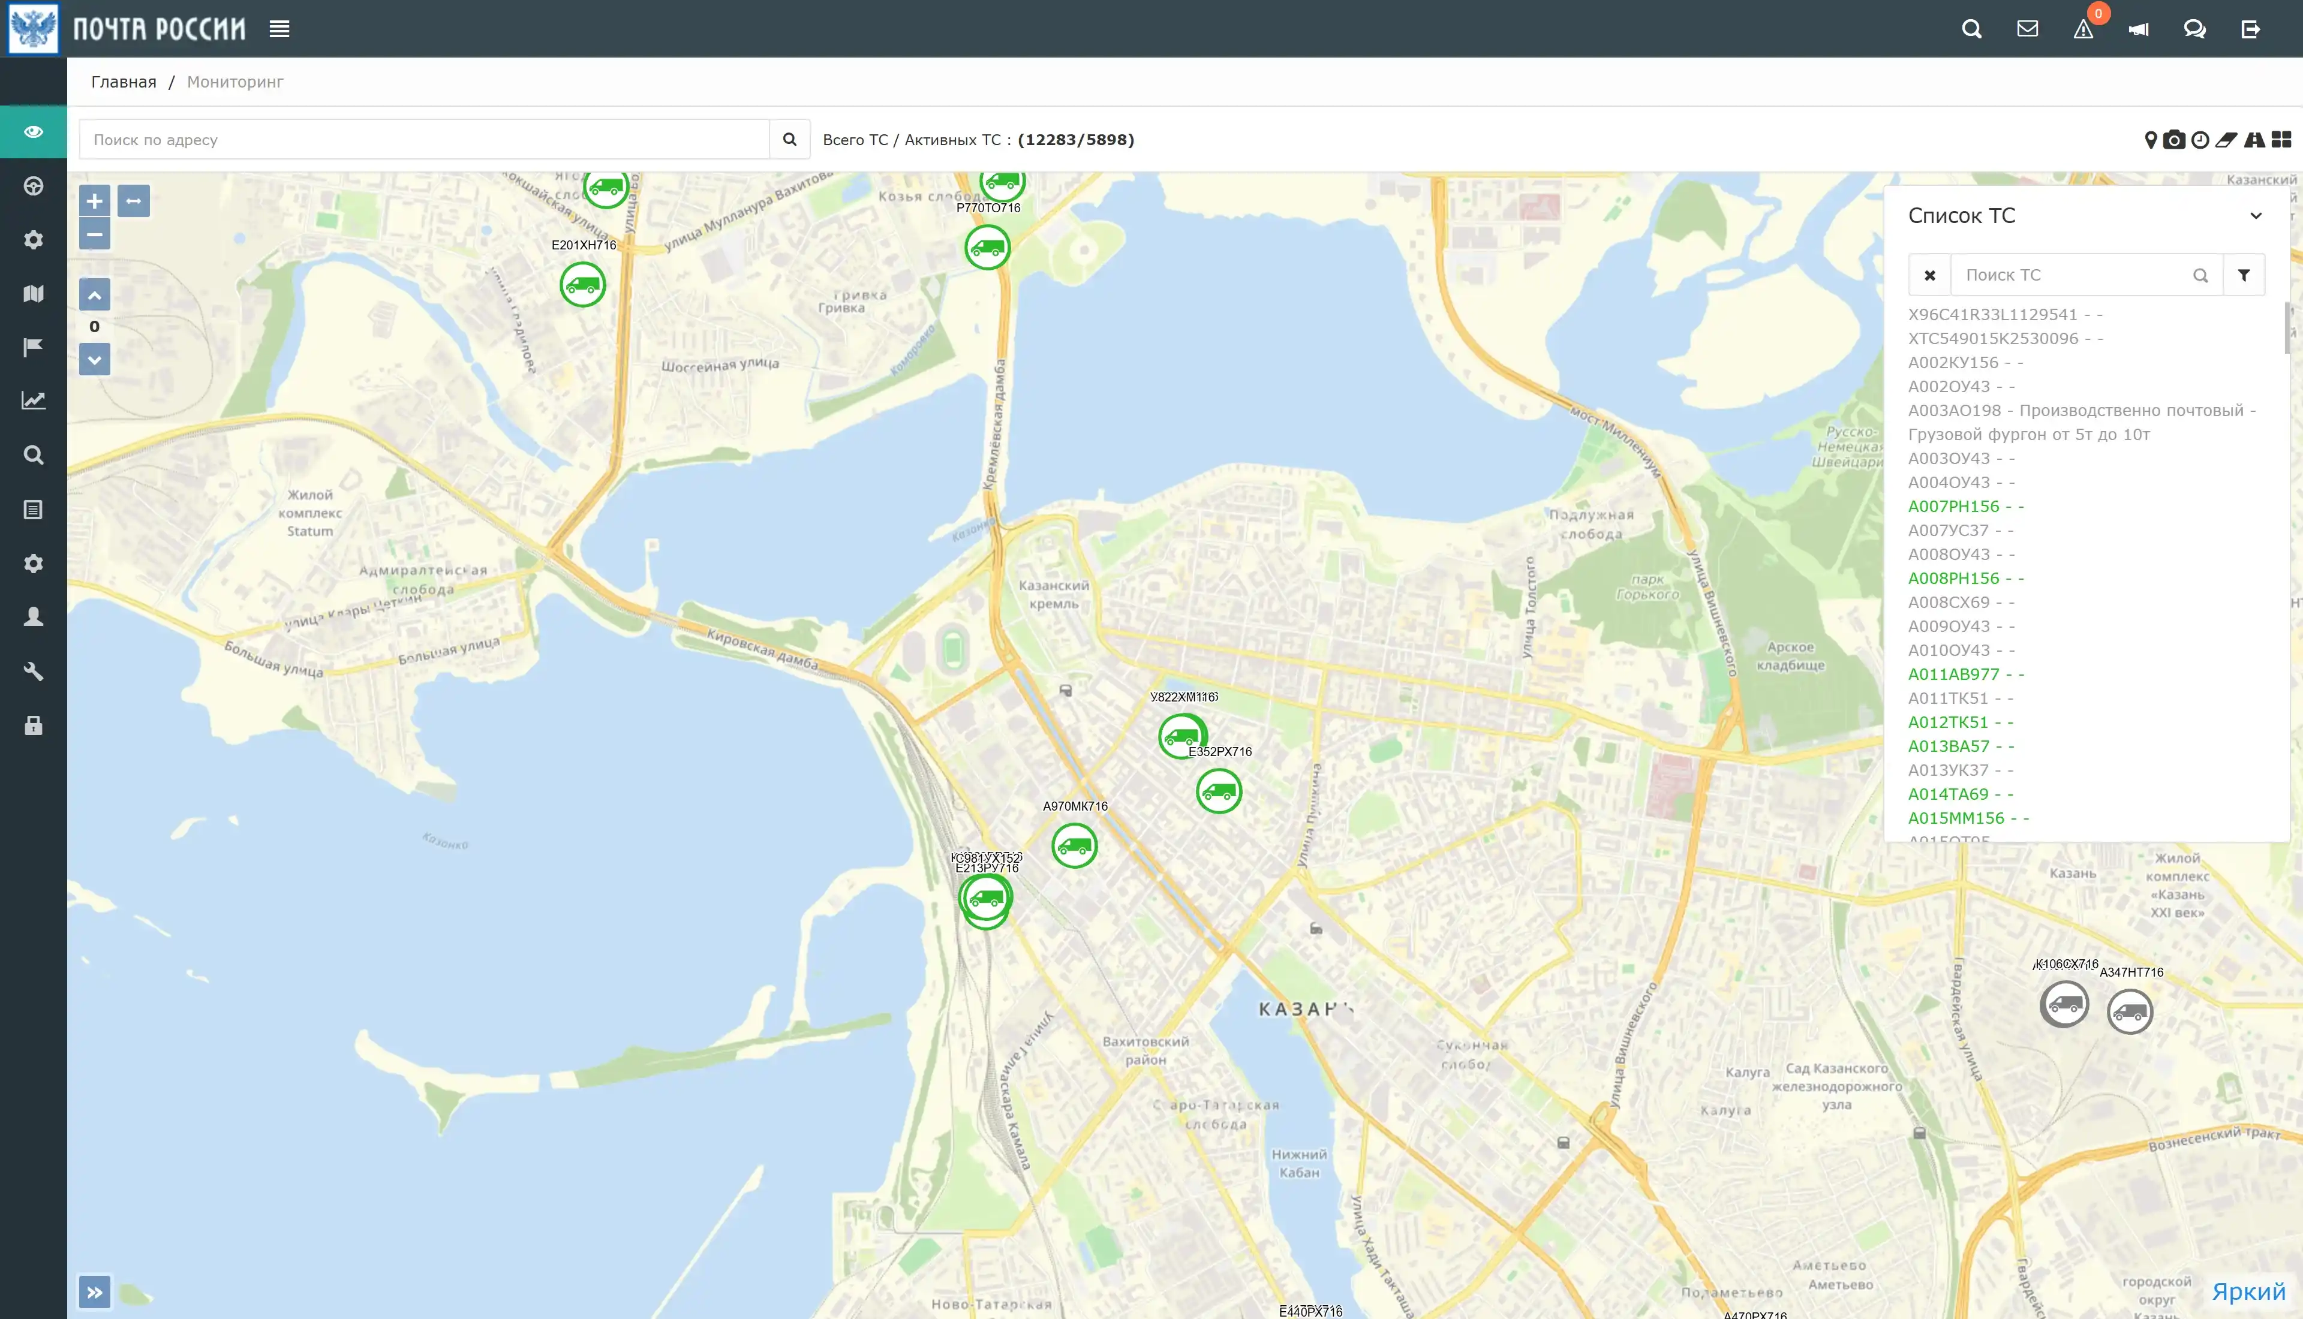The image size is (2303, 1319).
Task: Select vehicle A014TA69 in the list
Action: tap(1961, 794)
